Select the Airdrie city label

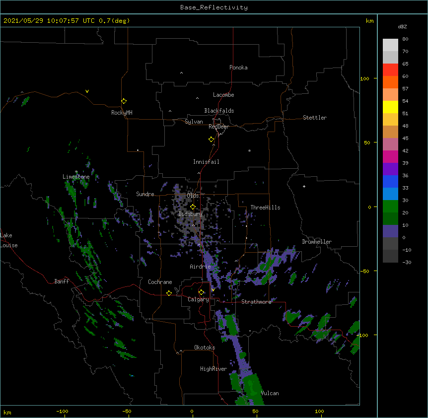(201, 267)
